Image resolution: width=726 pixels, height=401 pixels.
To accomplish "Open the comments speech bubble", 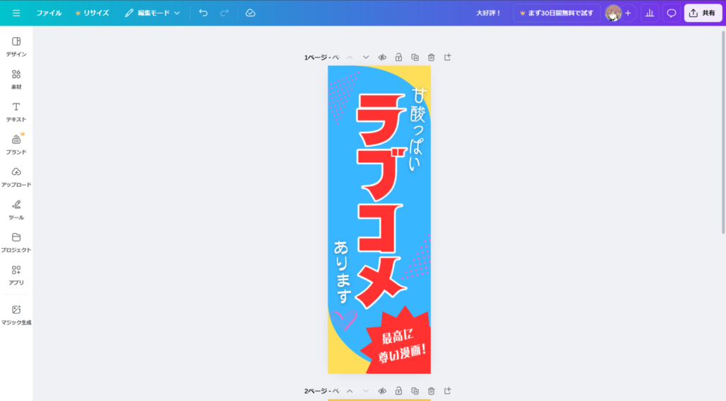I will [671, 13].
